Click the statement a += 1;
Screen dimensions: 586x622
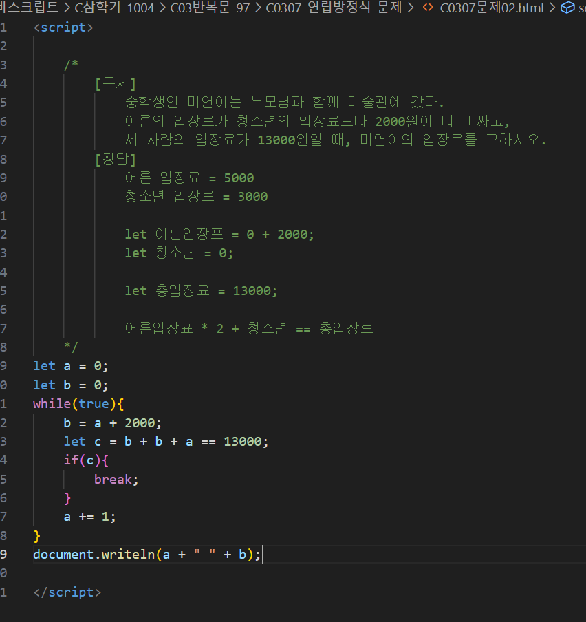tap(89, 517)
